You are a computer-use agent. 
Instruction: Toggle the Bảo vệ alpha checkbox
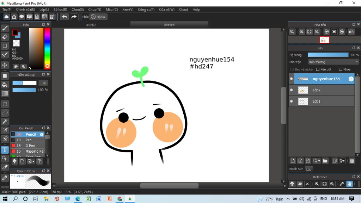coord(292,69)
